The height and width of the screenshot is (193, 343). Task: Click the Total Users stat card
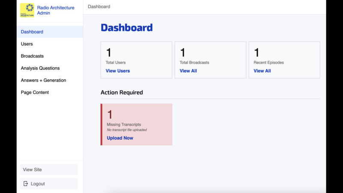(136, 56)
